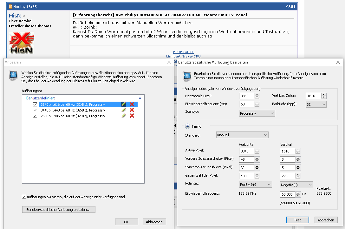Screen dimensions: 345x229
Task: Click vertical Synchronisierungsbreite field 5
Action: (x=288, y=167)
